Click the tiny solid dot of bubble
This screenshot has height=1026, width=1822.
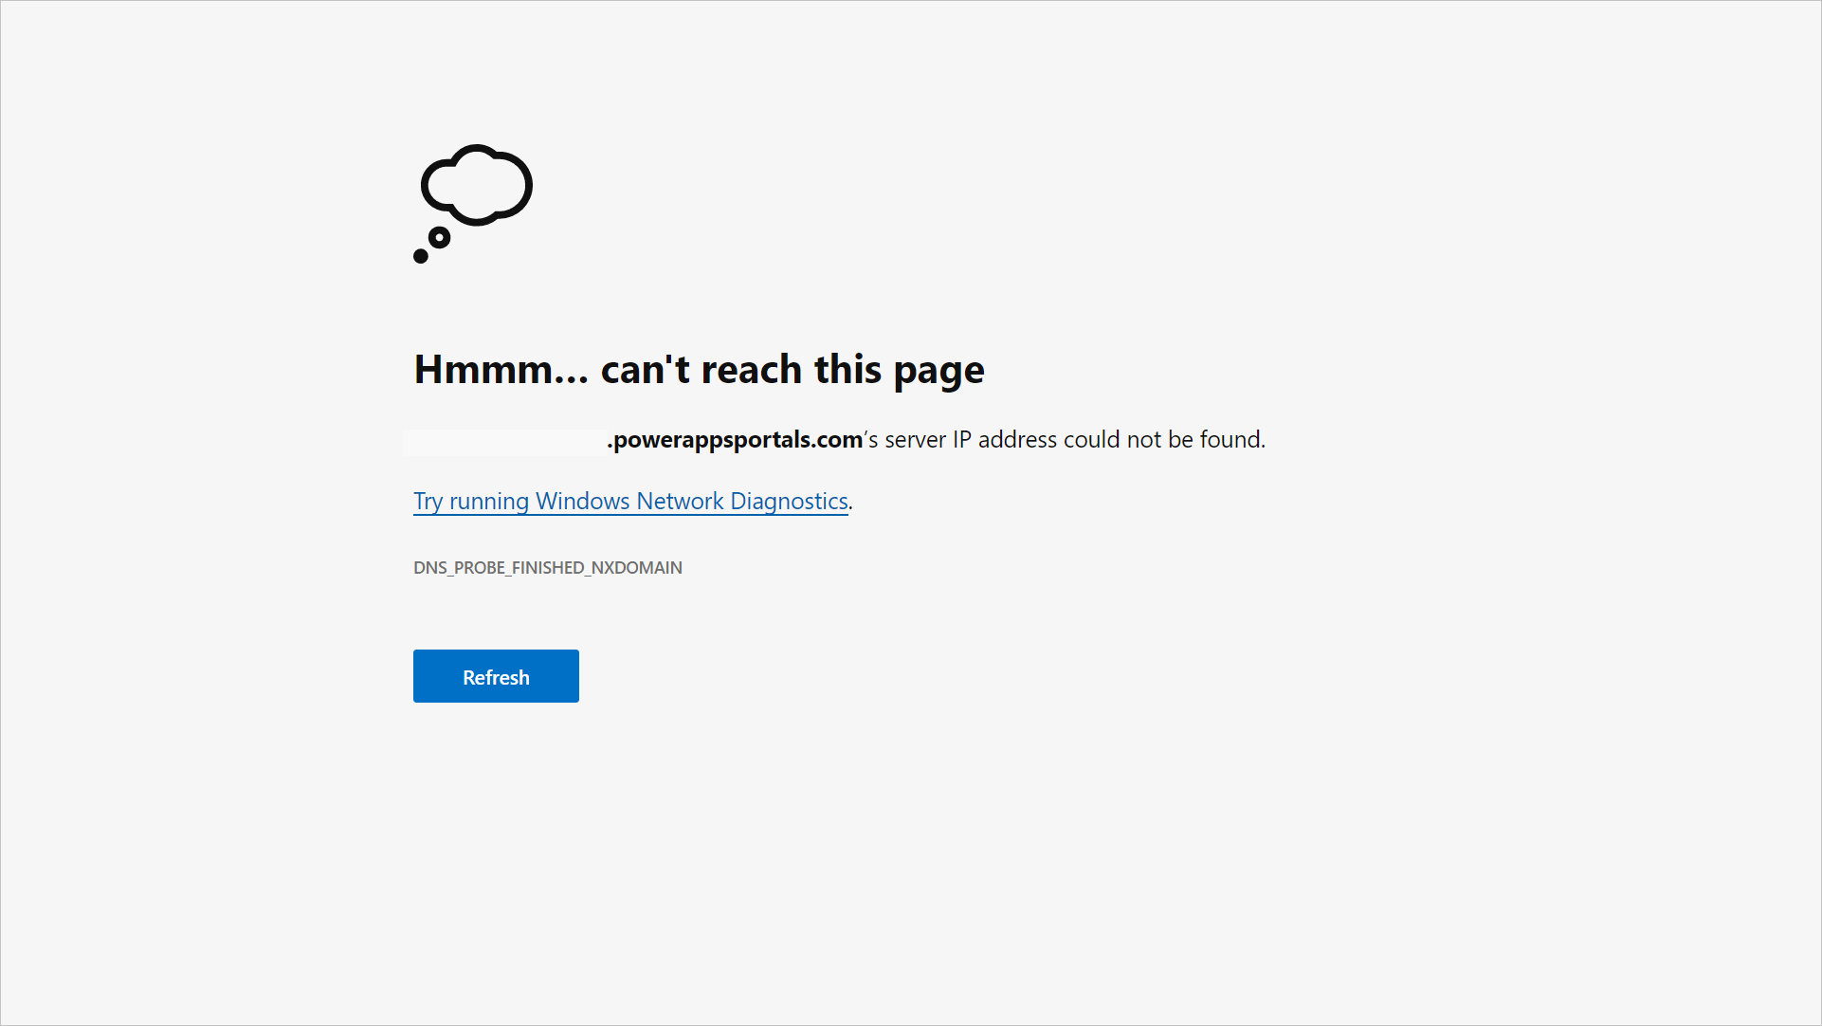coord(421,256)
